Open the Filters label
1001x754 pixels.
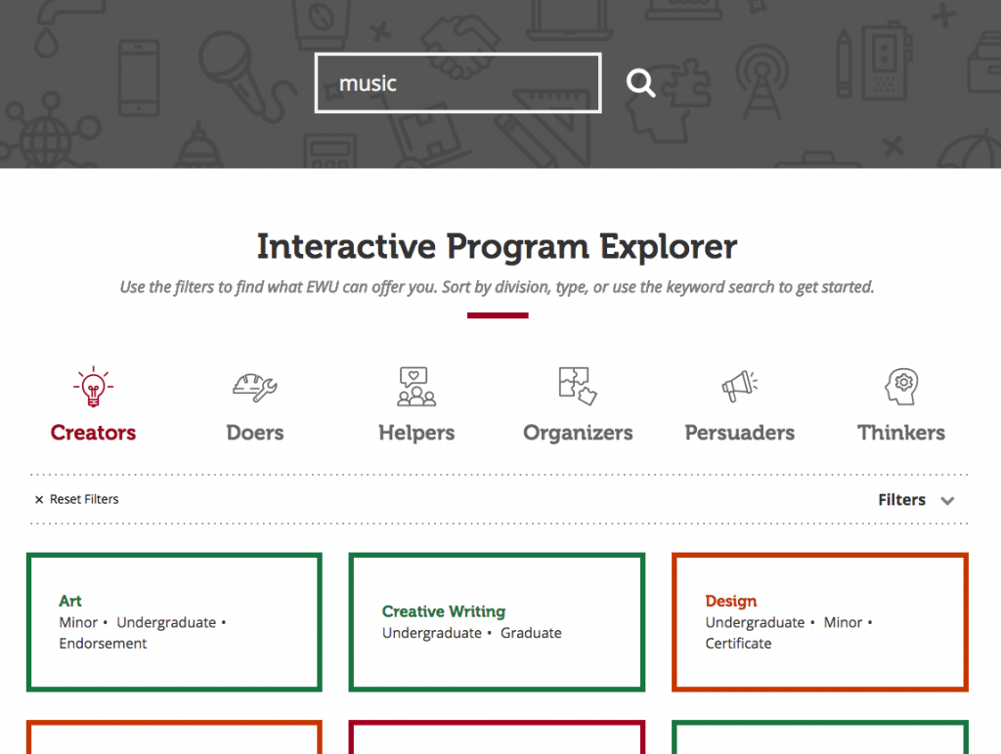click(x=901, y=500)
